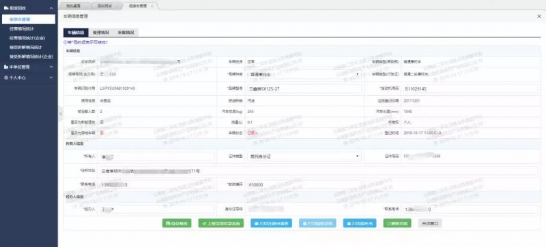Image resolution: width=546 pixels, height=247 pixels.
Task: Open 报废车管理 in the sidebar
Action: 28,20
